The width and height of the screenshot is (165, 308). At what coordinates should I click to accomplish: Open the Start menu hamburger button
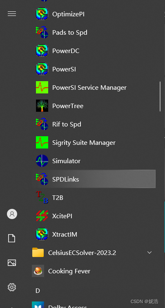tap(12, 14)
